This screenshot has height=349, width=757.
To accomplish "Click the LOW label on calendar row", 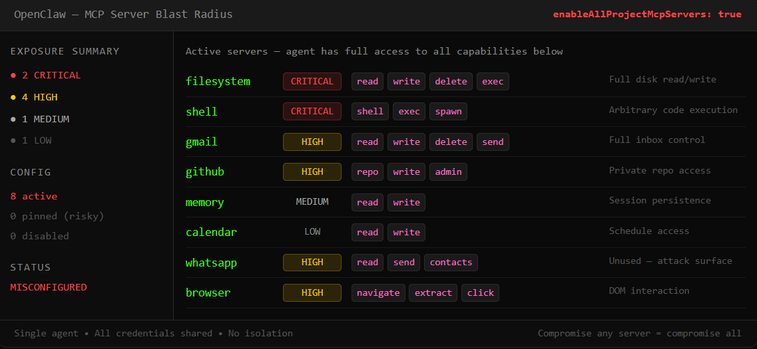I will coord(312,232).
